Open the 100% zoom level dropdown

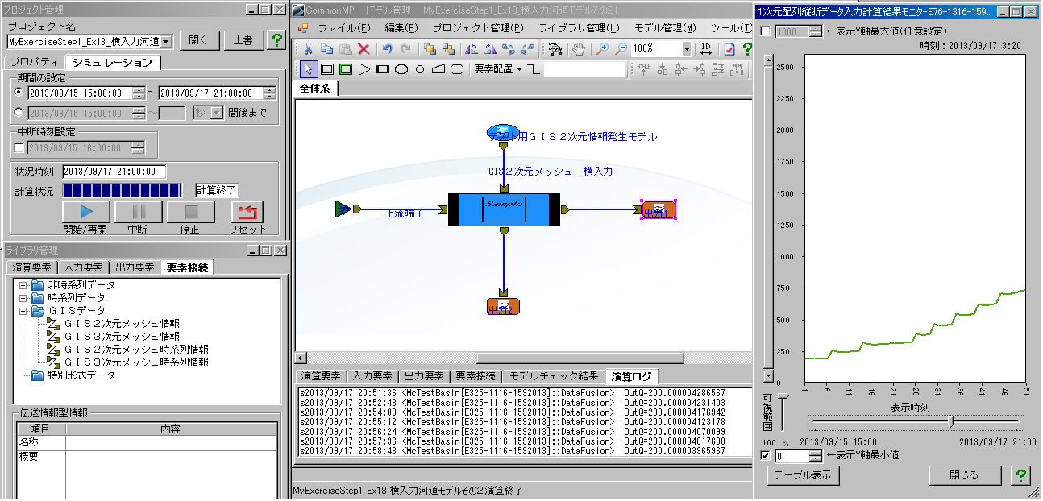pyautogui.click(x=686, y=49)
